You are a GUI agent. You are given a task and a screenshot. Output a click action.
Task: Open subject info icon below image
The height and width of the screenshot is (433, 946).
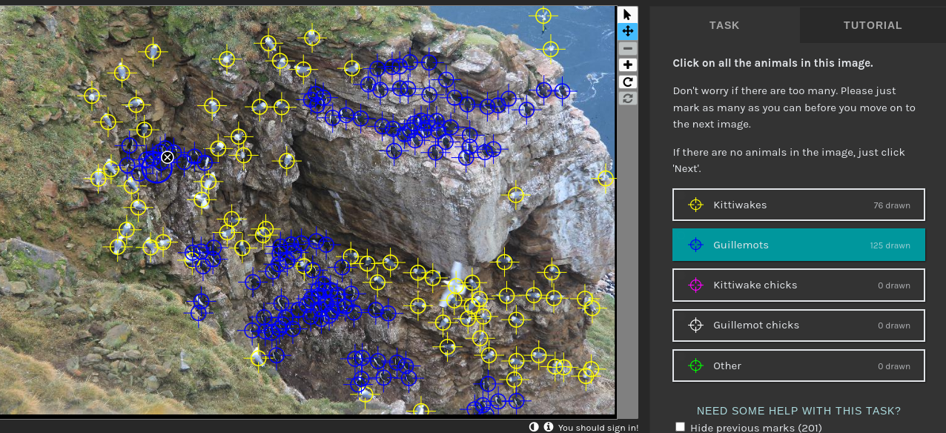pos(549,427)
